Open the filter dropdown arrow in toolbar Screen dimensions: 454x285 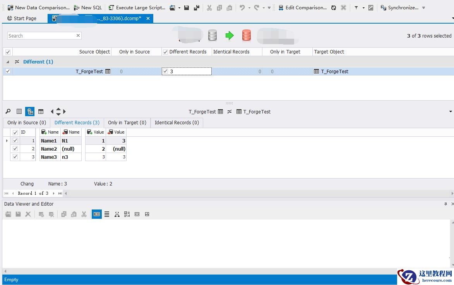(363, 7)
